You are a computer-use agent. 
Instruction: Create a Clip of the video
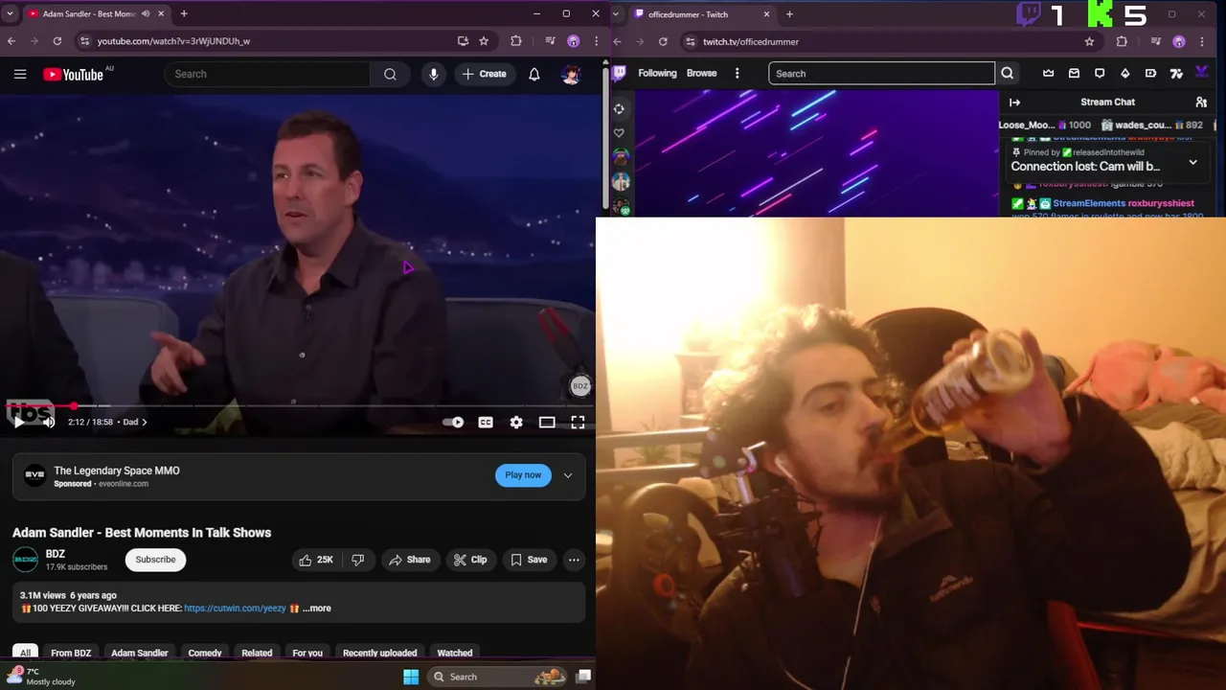pyautogui.click(x=470, y=560)
